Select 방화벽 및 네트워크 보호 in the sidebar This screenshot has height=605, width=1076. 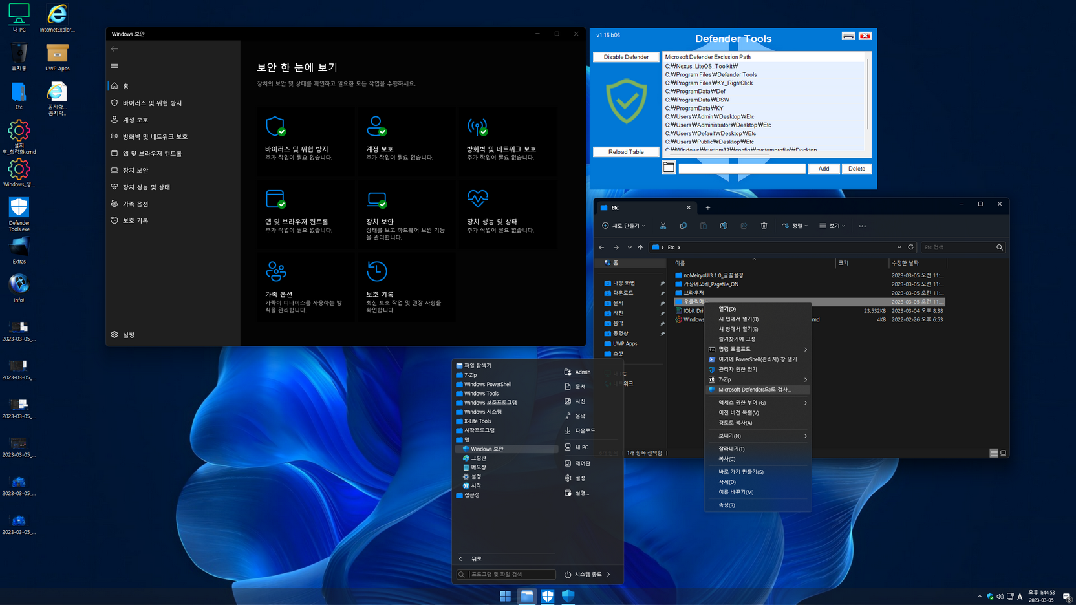point(173,136)
